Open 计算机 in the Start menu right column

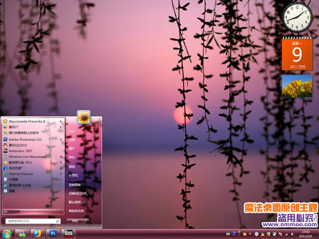tap(73, 175)
